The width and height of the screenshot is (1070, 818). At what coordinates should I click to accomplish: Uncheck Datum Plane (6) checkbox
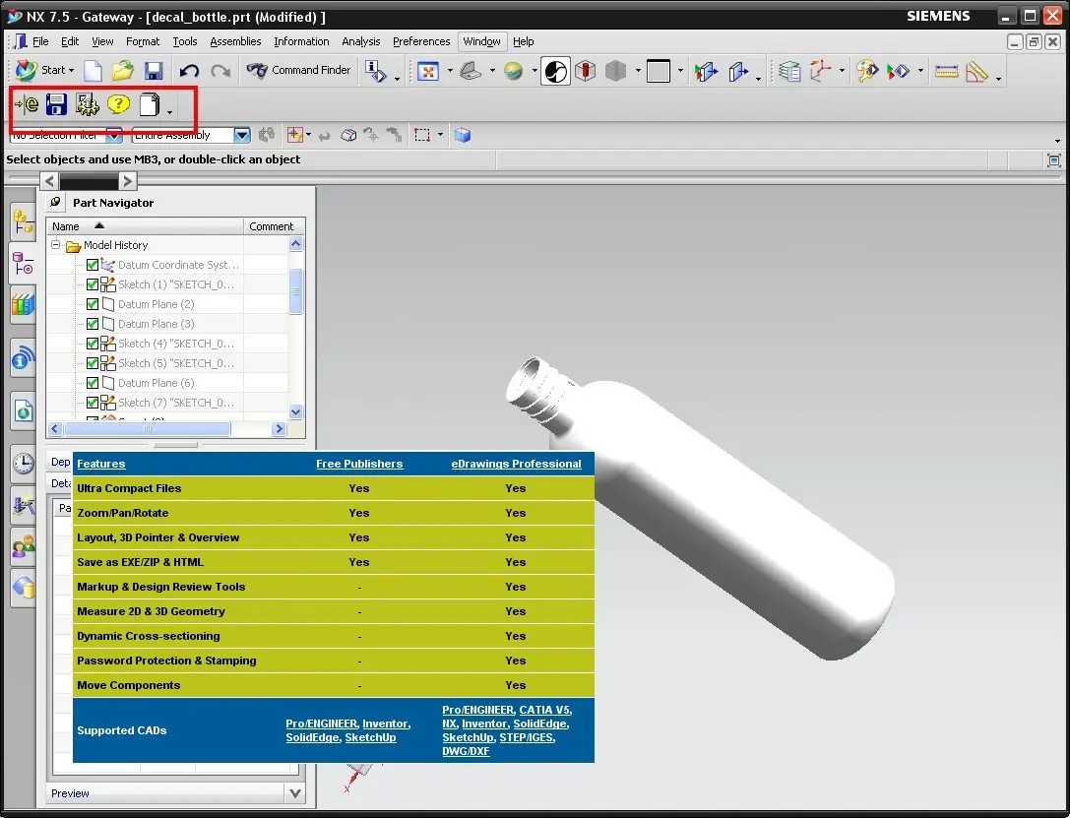tap(93, 384)
